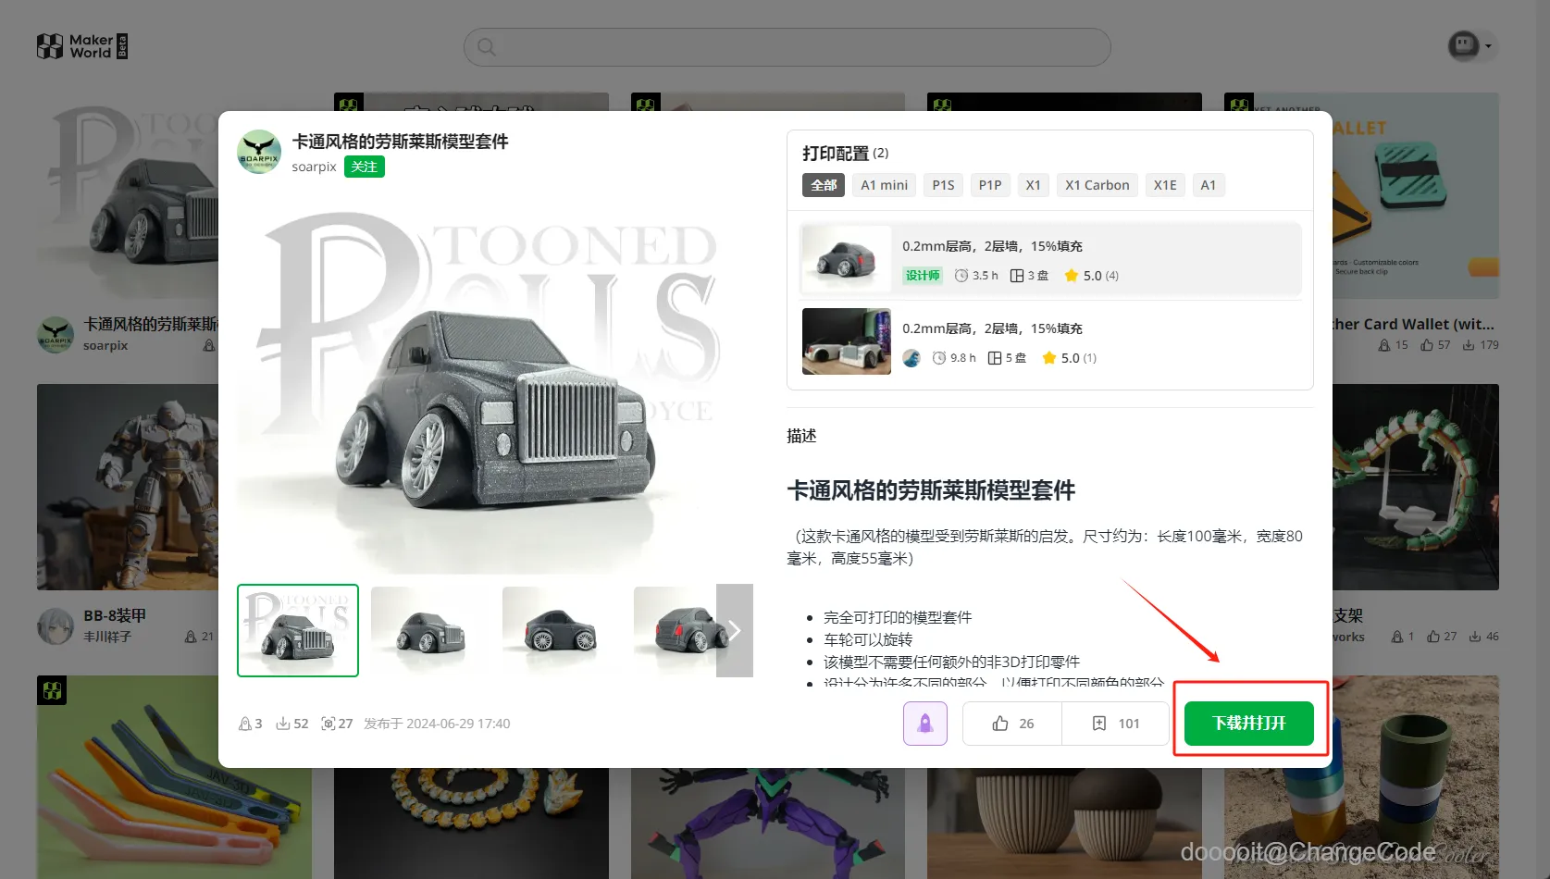
Task: Click the download count icon showing 52
Action: click(282, 723)
